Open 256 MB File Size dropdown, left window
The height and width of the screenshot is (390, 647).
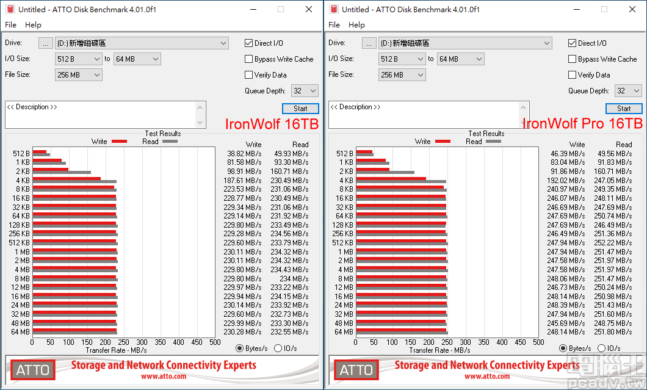(78, 74)
